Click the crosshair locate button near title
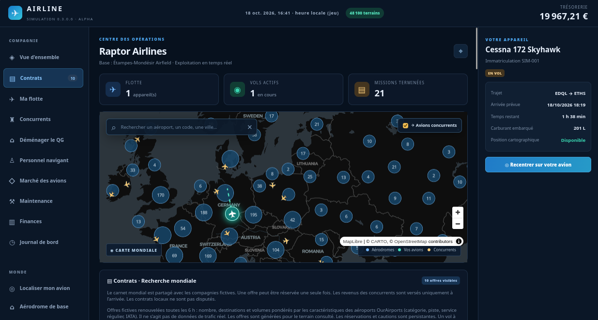The height and width of the screenshot is (320, 598). point(460,51)
